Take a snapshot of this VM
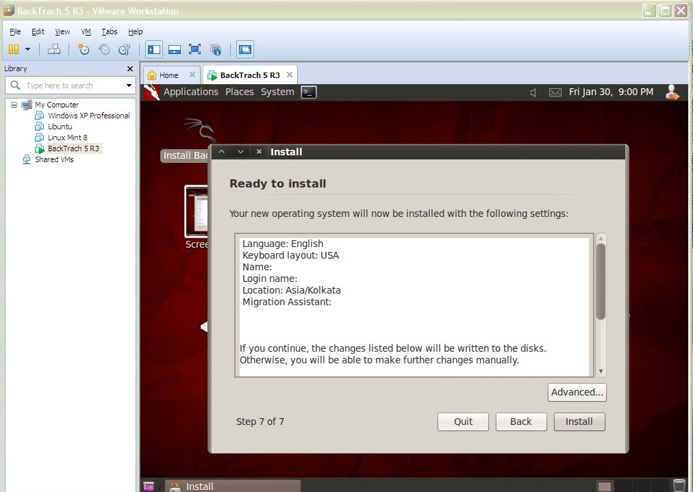The height and width of the screenshot is (492, 693). click(83, 49)
